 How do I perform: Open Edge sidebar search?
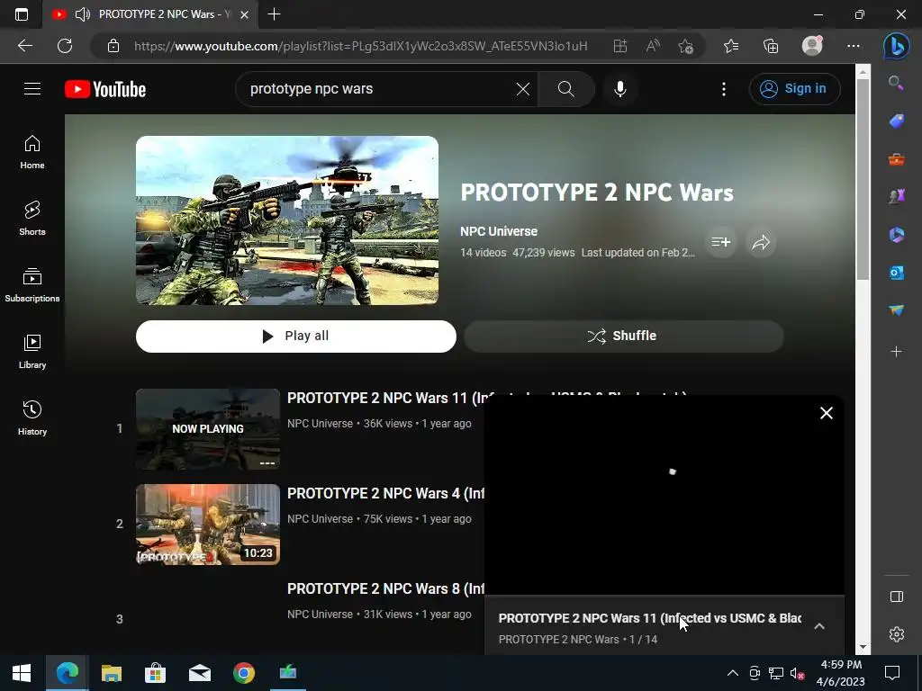tap(896, 83)
